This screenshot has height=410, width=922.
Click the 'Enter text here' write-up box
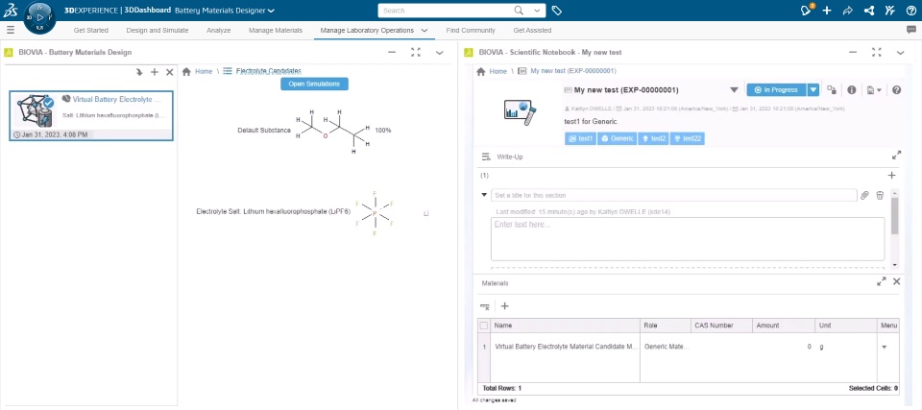point(688,239)
